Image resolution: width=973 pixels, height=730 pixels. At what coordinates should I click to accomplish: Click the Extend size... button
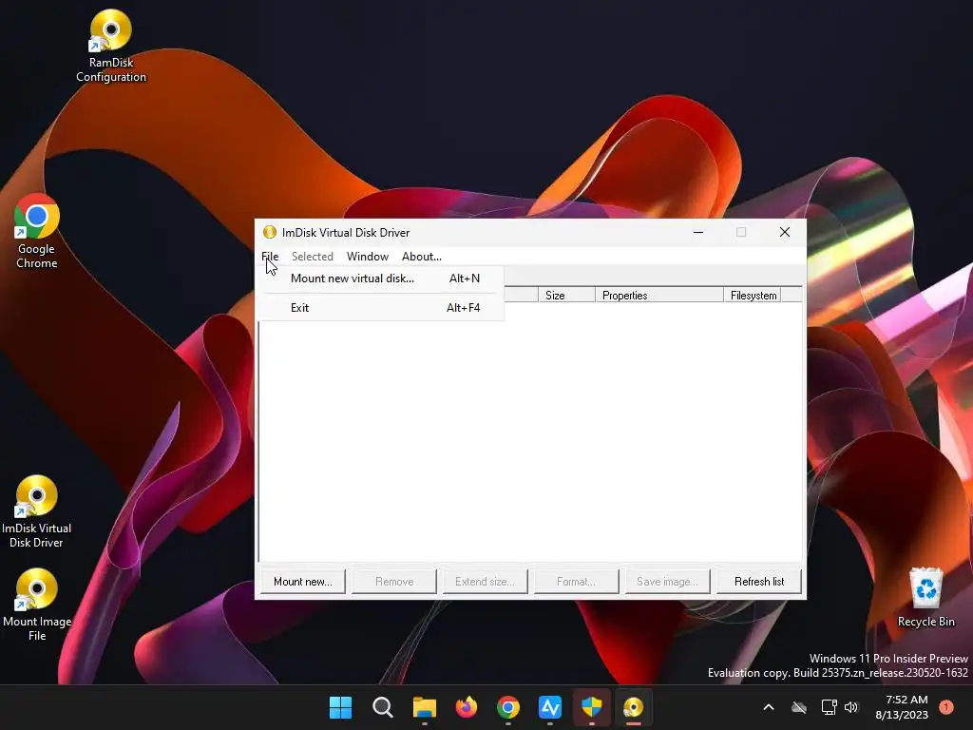pos(486,582)
